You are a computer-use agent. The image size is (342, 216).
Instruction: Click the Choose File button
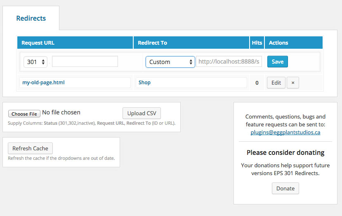point(24,114)
